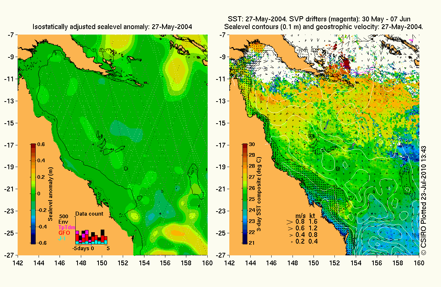
Task: Click '0.4' tick on sealevel anomaly colorbar
Action: point(41,161)
